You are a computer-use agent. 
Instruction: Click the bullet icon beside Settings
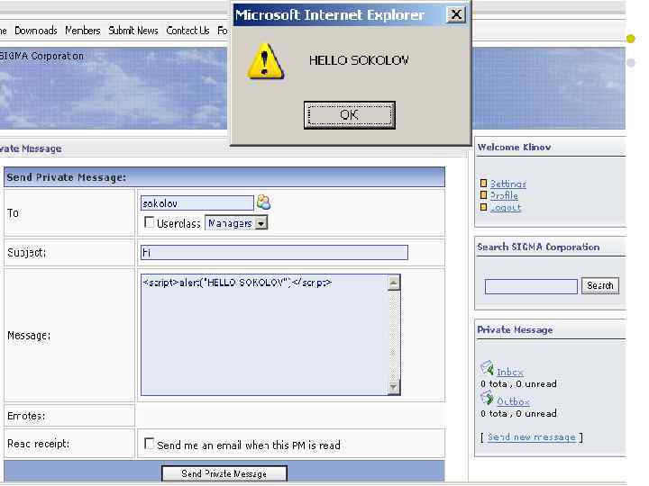483,183
